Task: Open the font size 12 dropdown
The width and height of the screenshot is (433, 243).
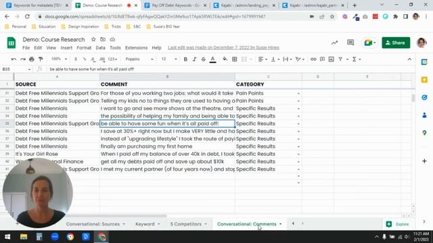Action: click(x=169, y=59)
